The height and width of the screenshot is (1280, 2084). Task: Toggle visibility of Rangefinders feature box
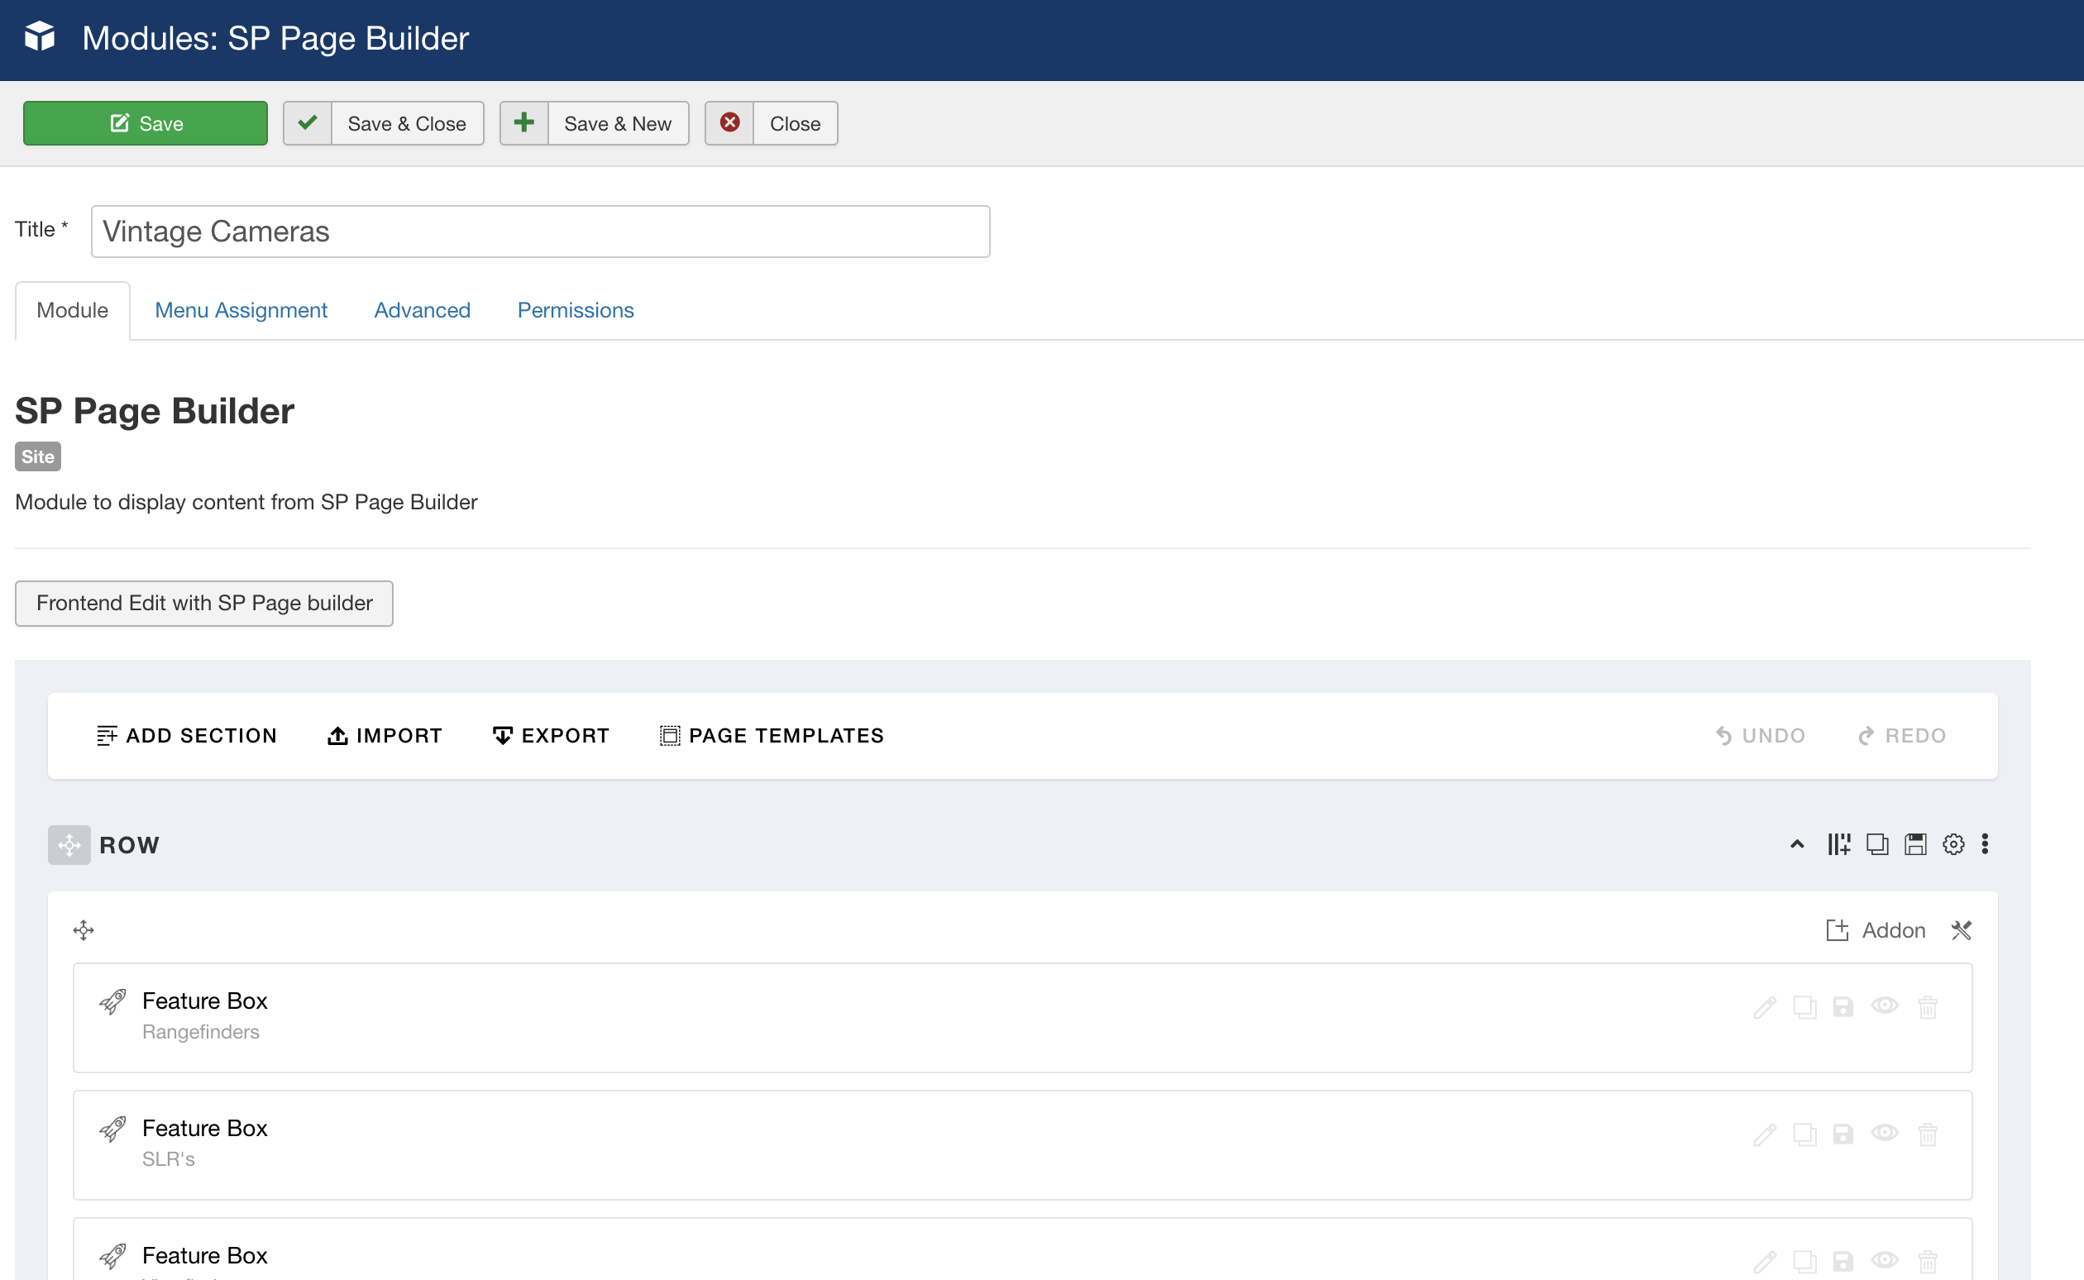pos(1884,1005)
